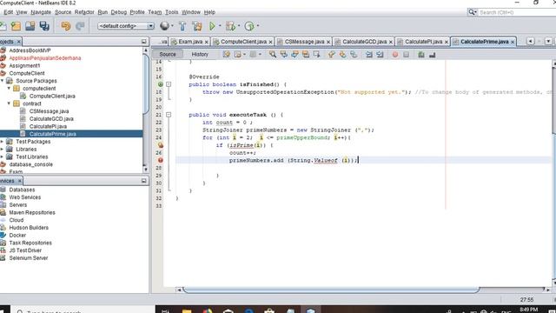Stop Macro Recording square icon
Screen dimensions: 556x313
pyautogui.click(x=407, y=55)
